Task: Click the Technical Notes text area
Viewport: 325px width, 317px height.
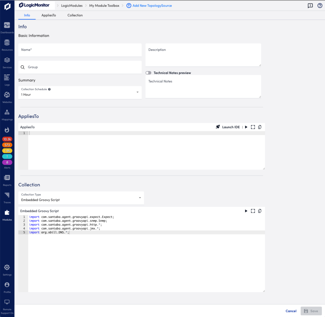Action: tap(203, 86)
